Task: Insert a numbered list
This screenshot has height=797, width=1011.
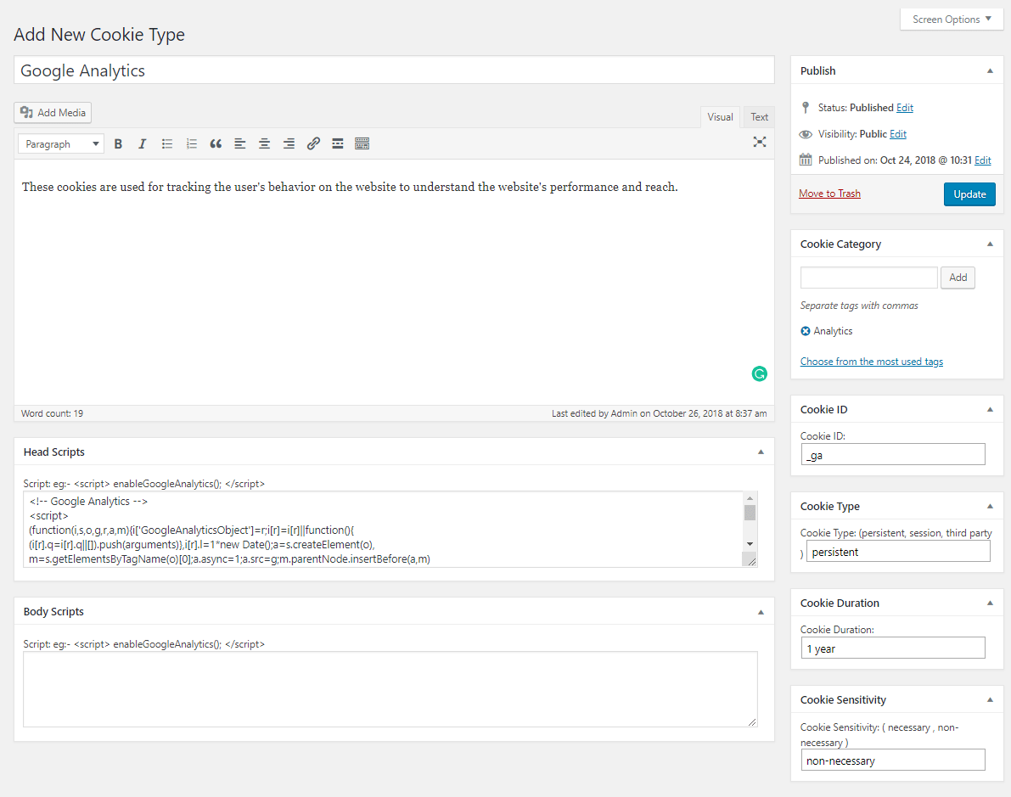Action: 191,143
